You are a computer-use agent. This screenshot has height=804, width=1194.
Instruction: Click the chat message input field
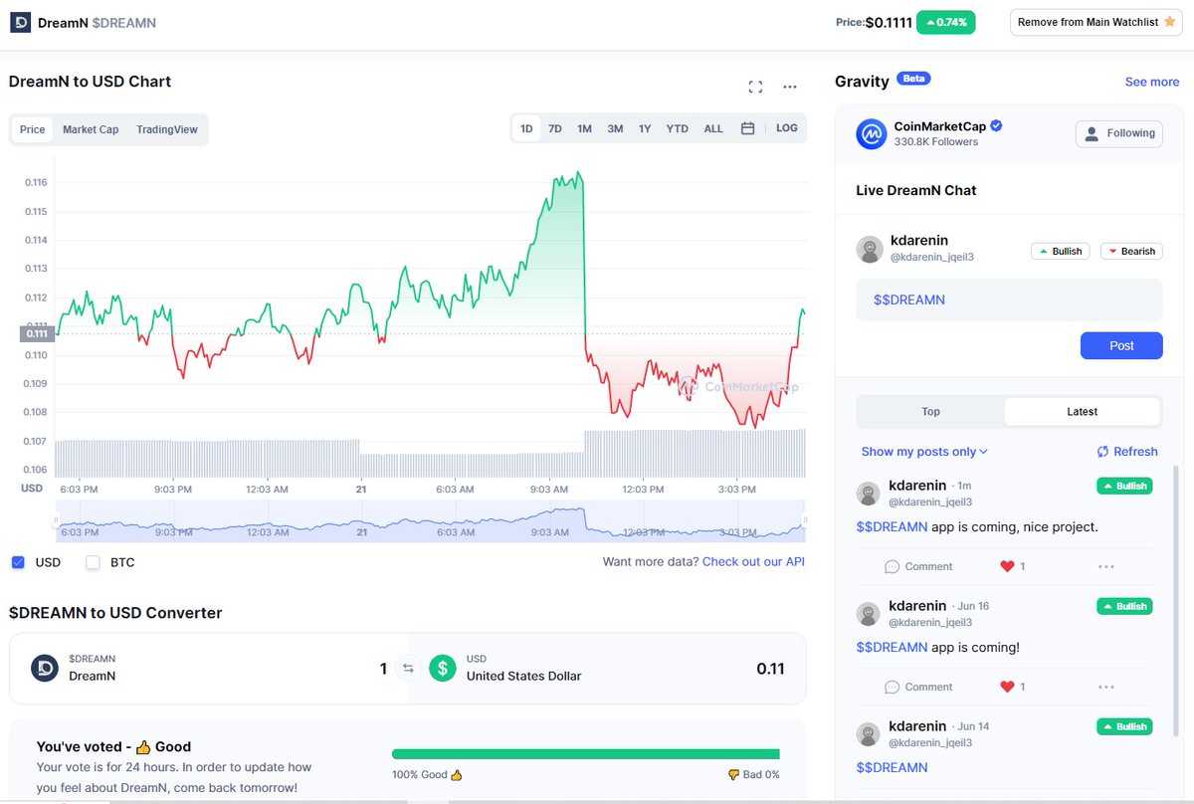[1009, 300]
